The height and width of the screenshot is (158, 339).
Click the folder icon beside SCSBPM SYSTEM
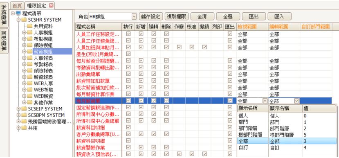[x=24, y=115]
